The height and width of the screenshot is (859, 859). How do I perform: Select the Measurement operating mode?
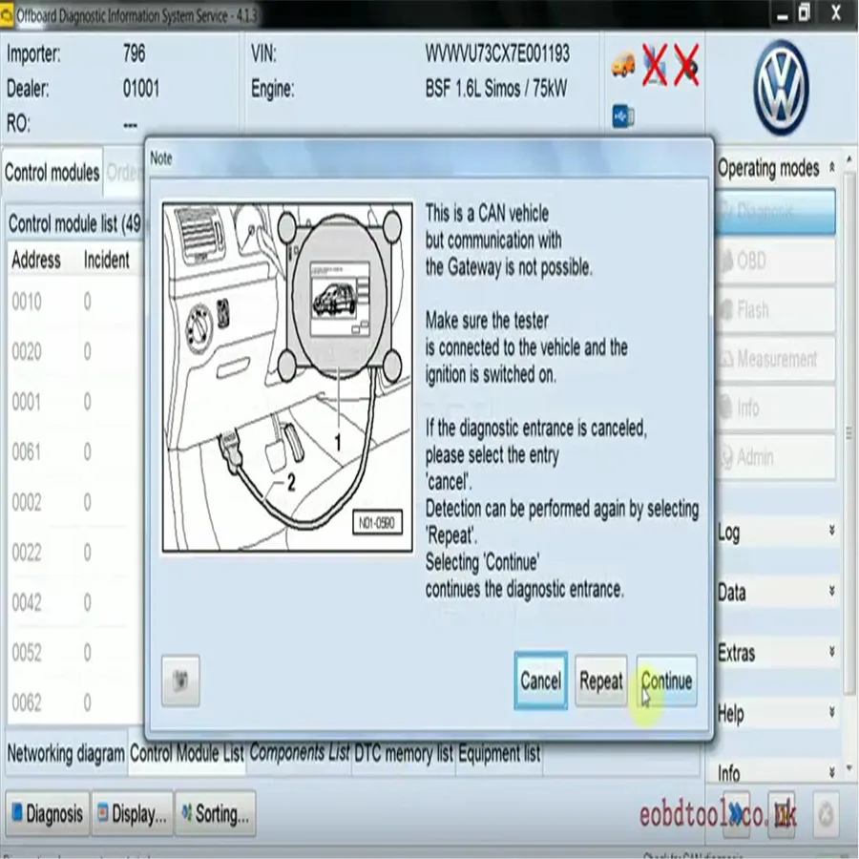coord(775,359)
